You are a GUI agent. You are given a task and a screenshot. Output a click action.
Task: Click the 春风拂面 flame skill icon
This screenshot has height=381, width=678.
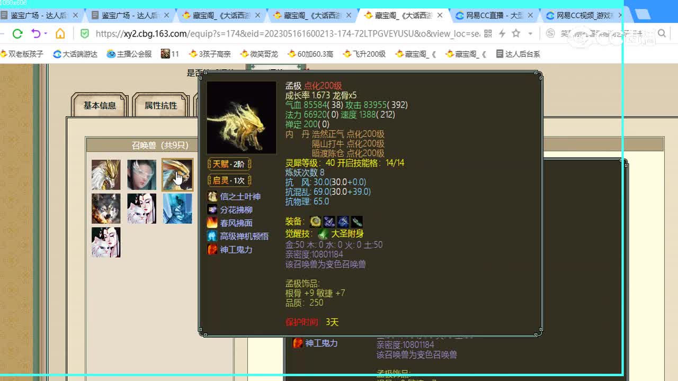click(x=212, y=223)
